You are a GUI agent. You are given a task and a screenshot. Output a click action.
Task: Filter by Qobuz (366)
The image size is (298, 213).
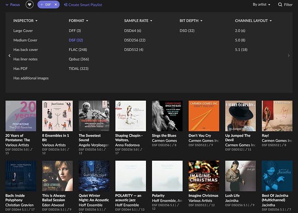79,59
